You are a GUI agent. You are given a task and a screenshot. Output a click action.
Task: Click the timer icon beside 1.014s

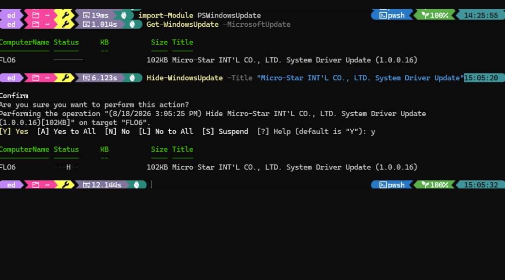click(x=86, y=24)
